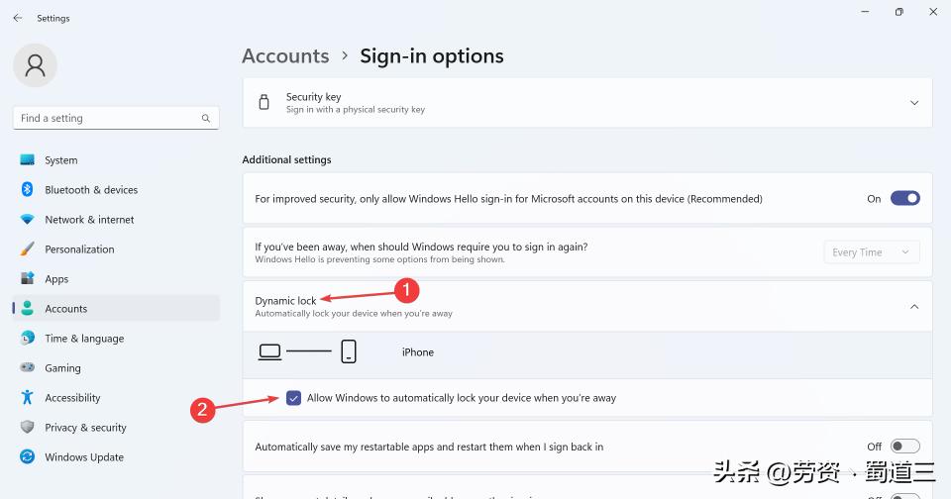Click the Windows Update sync icon
The height and width of the screenshot is (499, 951).
click(28, 457)
